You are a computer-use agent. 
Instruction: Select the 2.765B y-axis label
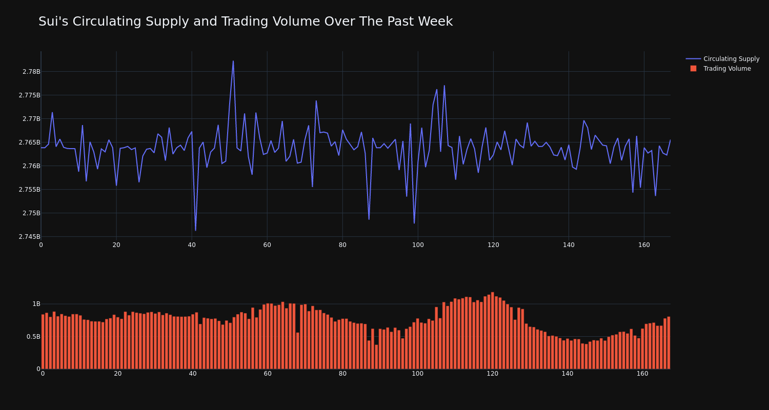pos(29,142)
